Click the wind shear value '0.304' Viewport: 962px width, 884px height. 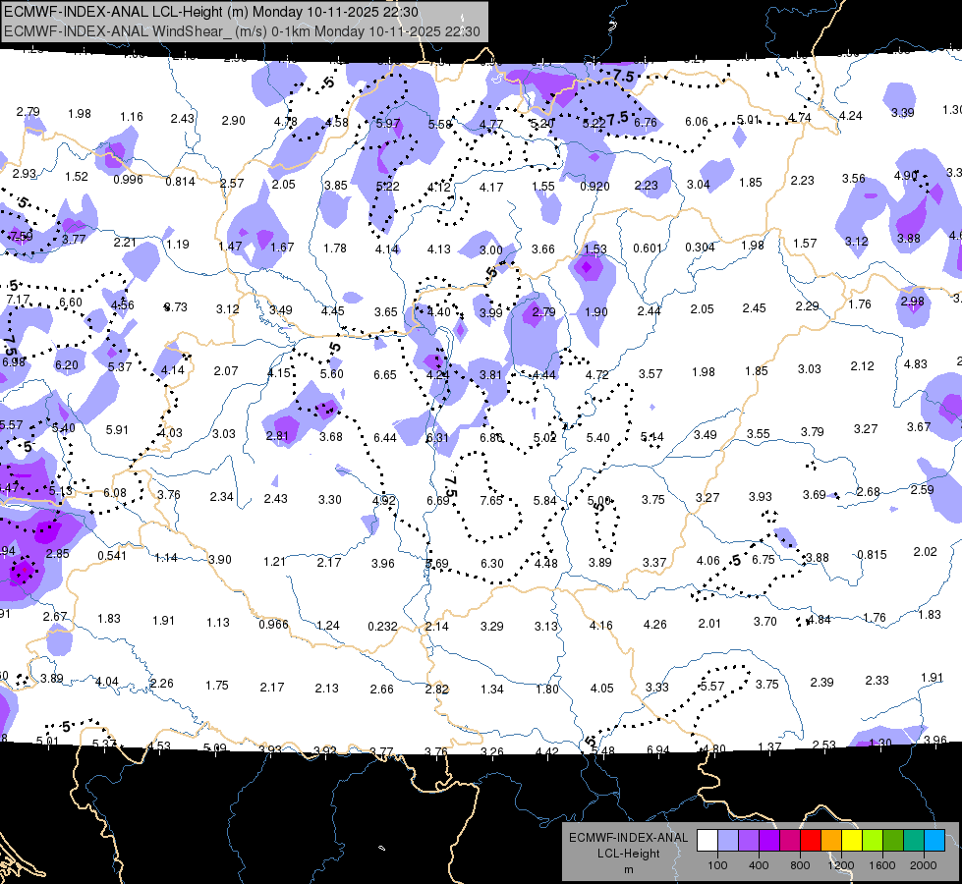[x=700, y=248]
